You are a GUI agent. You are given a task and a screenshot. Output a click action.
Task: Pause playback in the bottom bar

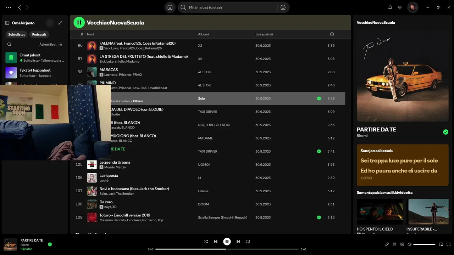[227, 242]
